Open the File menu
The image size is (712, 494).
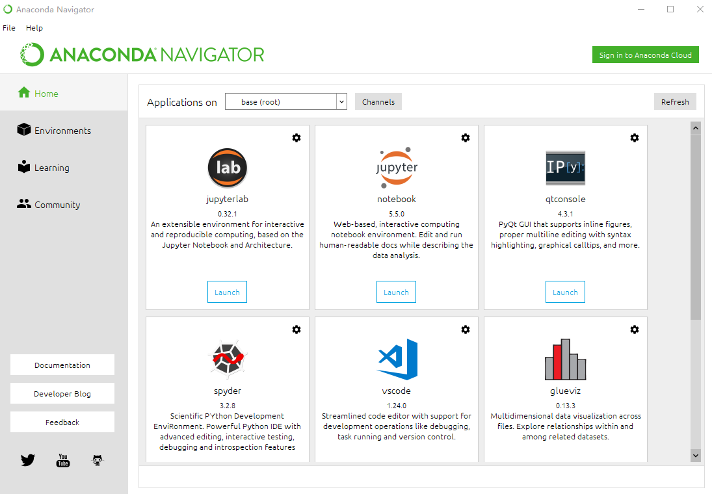tap(9, 28)
